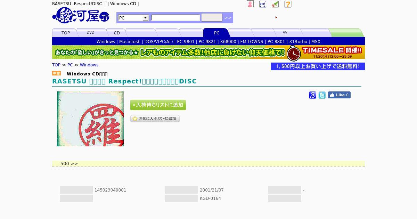Go to PC in breadcrumb
Image resolution: width=417 pixels, height=219 pixels.
[70, 65]
